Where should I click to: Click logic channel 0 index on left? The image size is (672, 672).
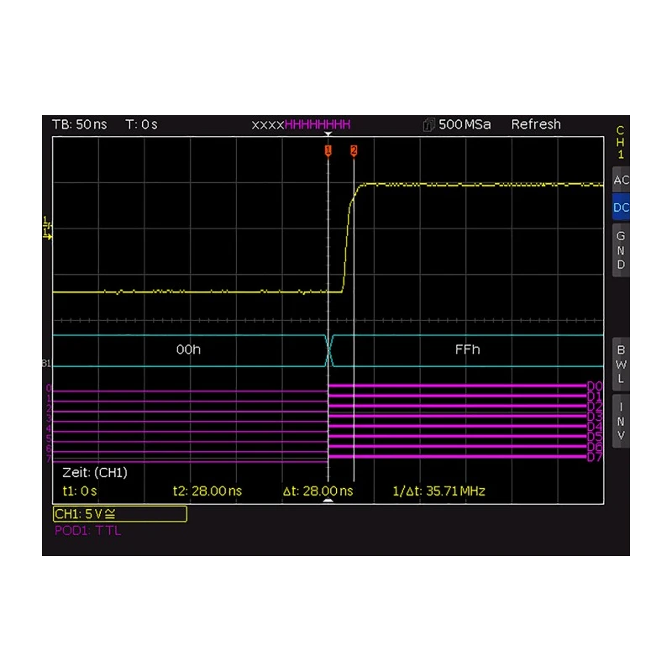point(49,388)
